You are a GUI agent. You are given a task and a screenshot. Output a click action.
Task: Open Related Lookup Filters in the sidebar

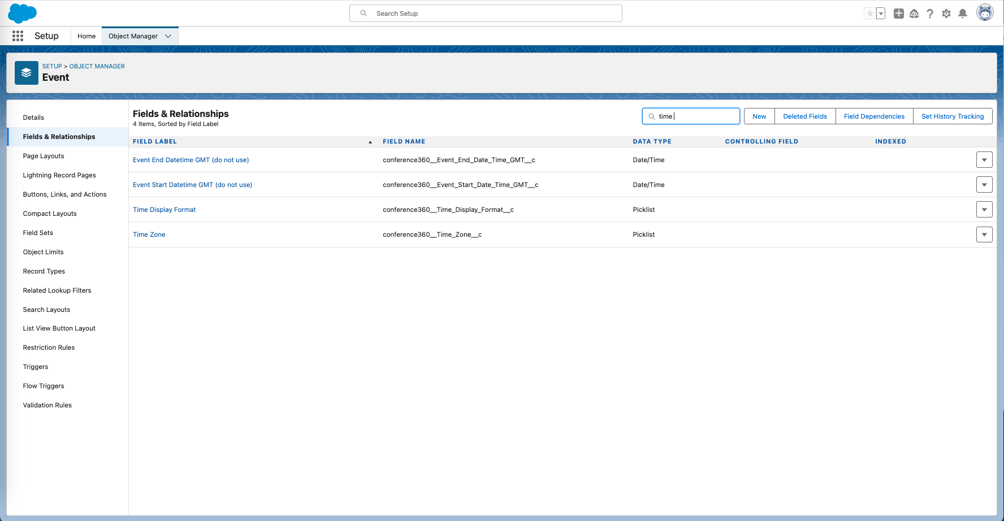57,290
